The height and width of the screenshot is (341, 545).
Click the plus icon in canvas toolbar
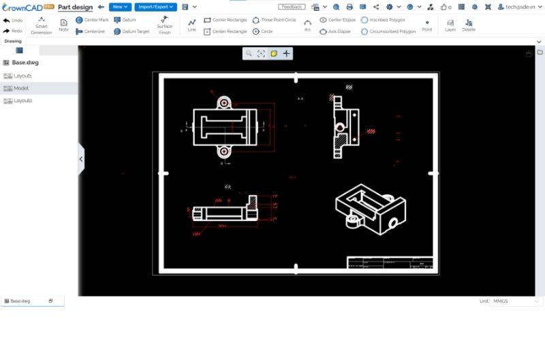coord(286,54)
